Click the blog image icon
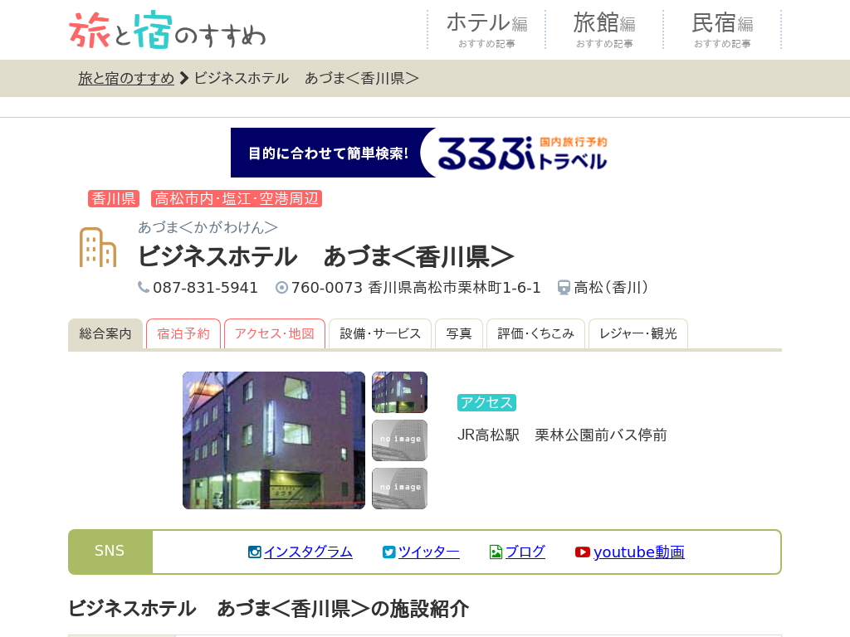This screenshot has width=850, height=637. point(496,552)
